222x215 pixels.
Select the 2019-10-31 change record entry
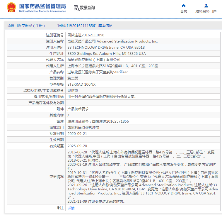143,177
